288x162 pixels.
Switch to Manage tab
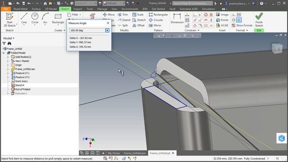pyautogui.click(x=102, y=9)
